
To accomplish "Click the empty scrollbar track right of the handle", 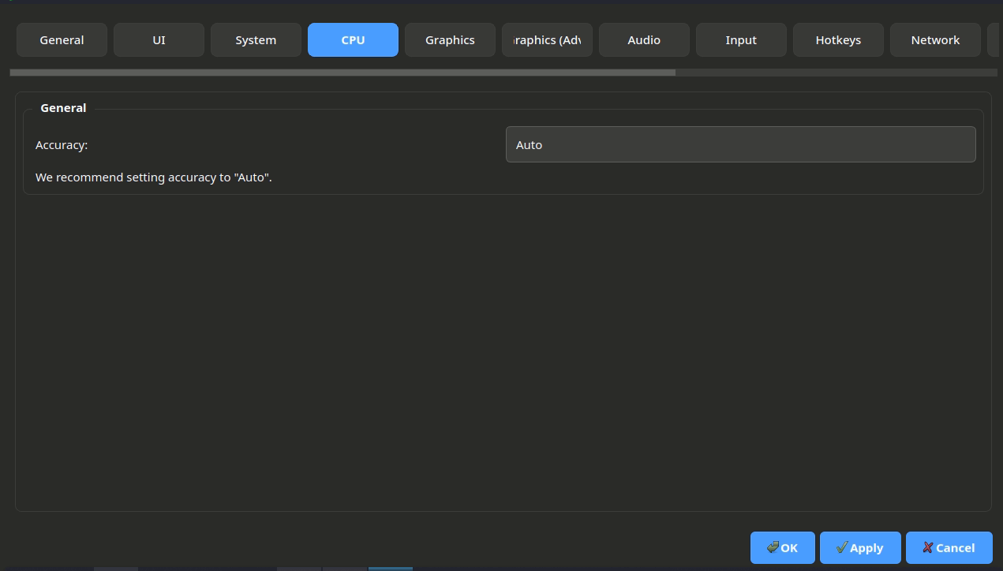I will (x=836, y=73).
